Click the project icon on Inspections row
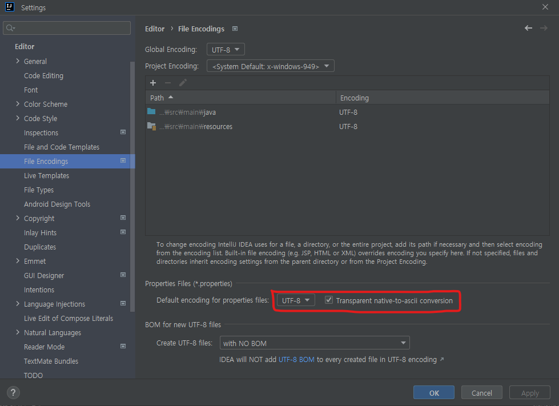 (x=123, y=132)
